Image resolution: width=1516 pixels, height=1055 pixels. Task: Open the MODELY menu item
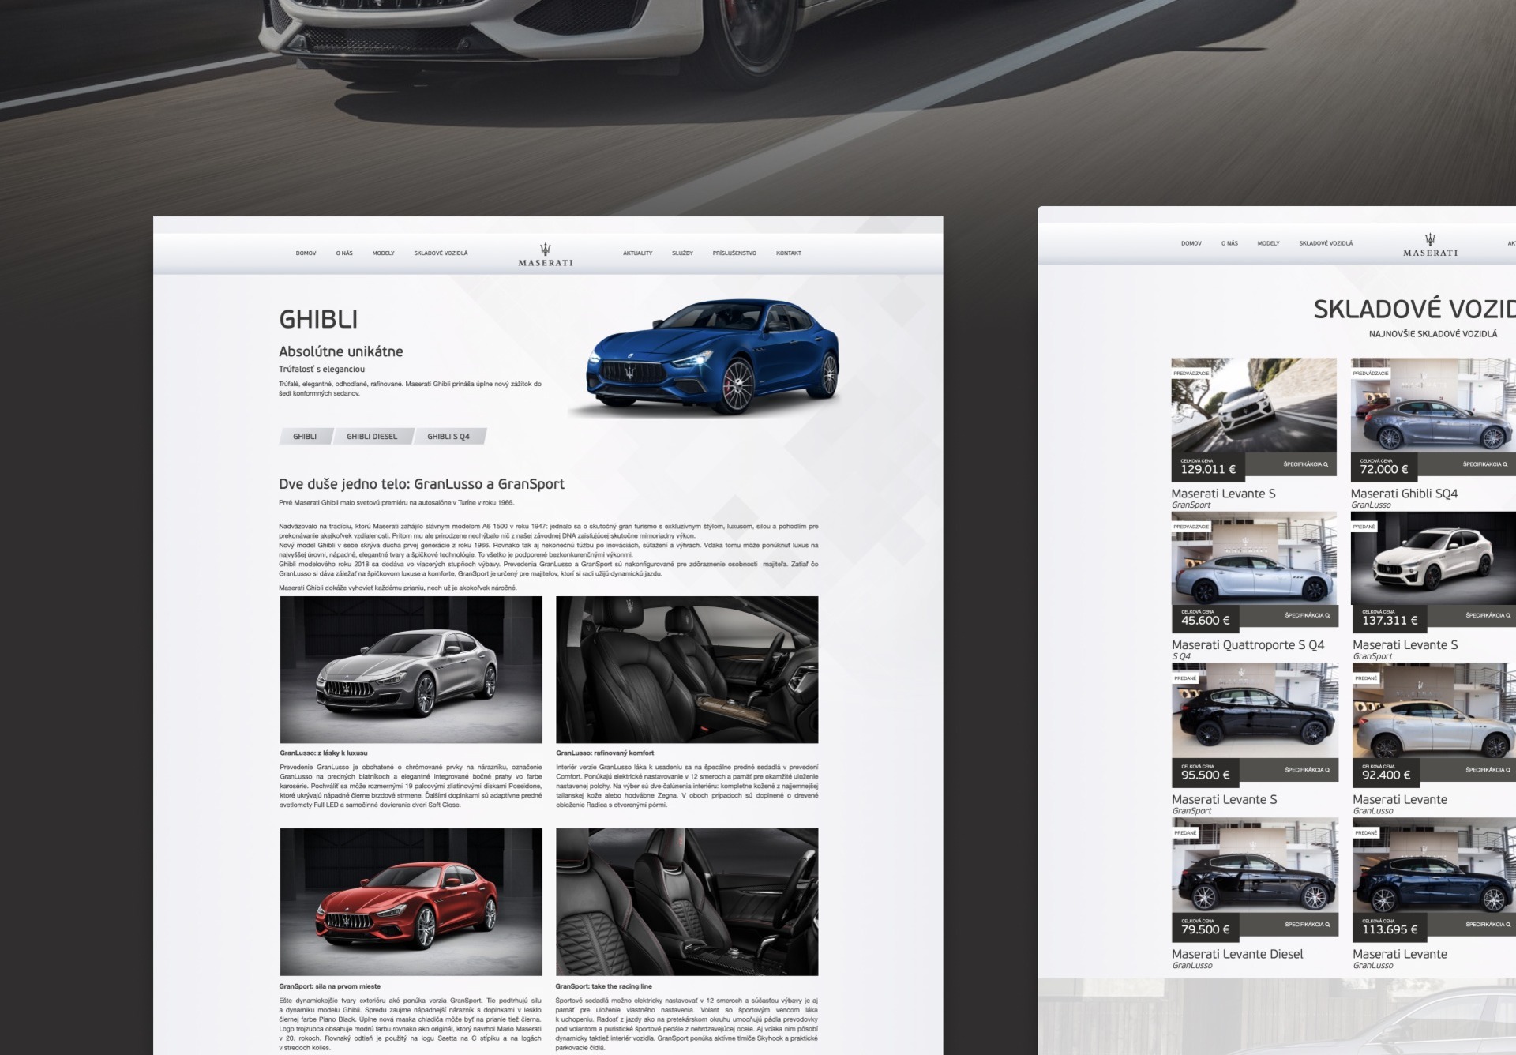click(383, 253)
